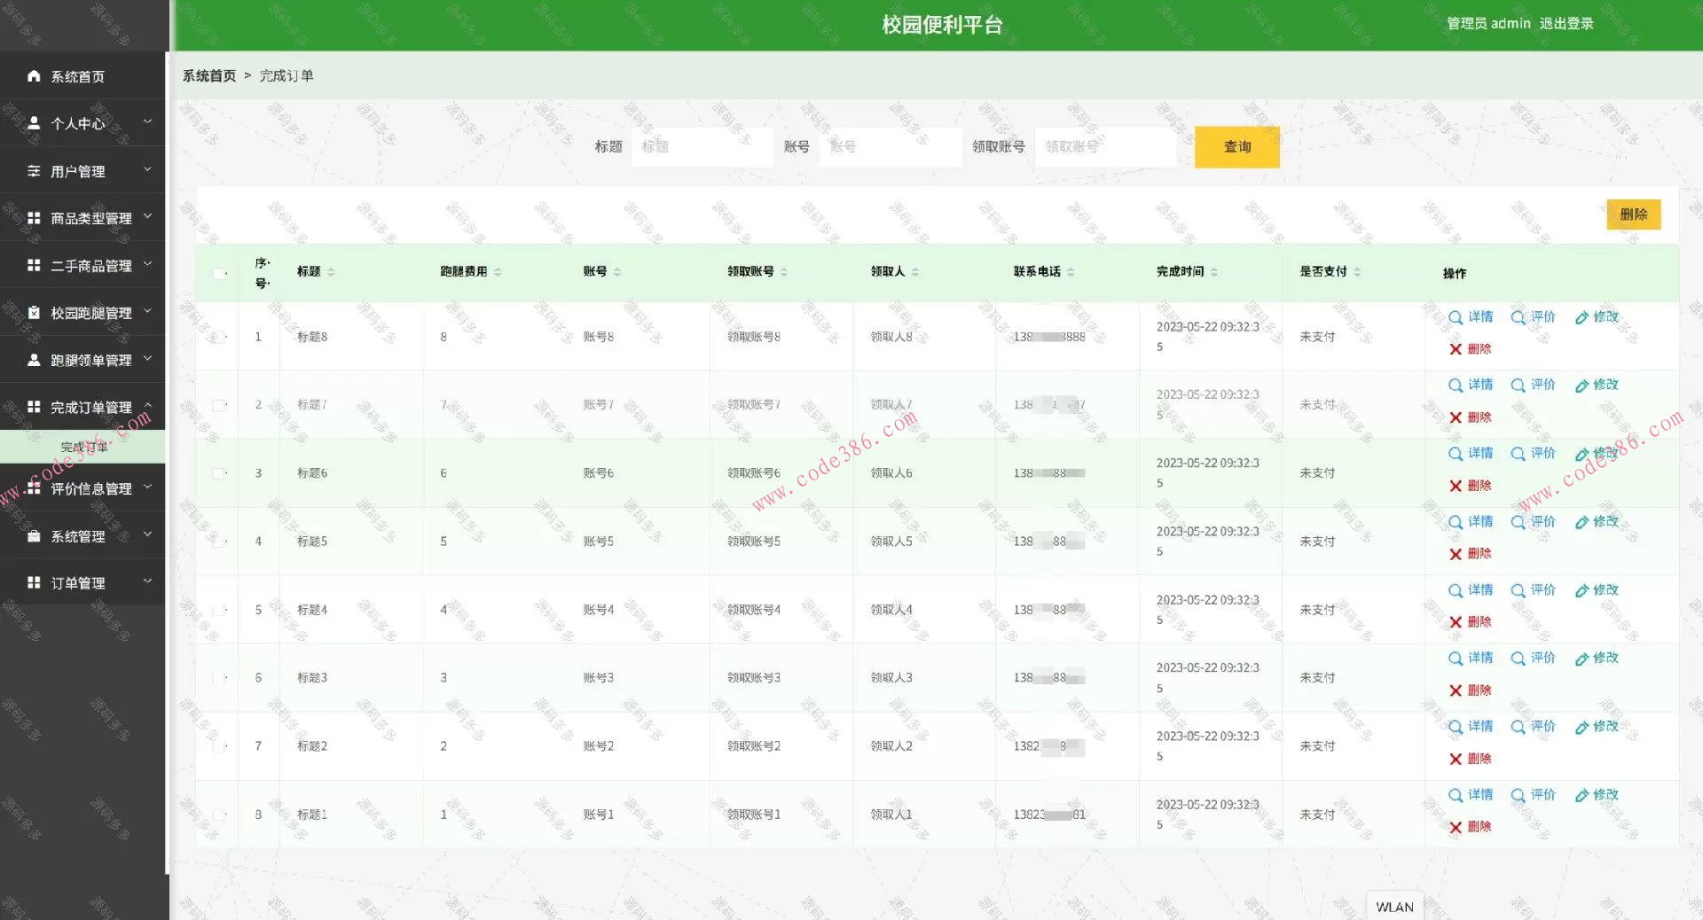
Task: Click the sort arrows next to 账号 column header
Action: click(617, 272)
